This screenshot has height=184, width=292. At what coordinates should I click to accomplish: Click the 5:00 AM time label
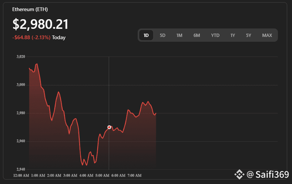pyautogui.click(x=102, y=176)
